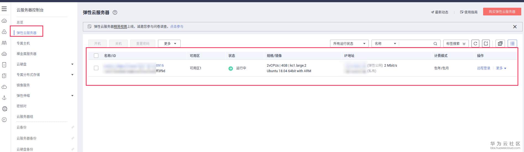Tick the select-all checkbox in table header
The height and width of the screenshot is (152, 524).
[x=96, y=56]
